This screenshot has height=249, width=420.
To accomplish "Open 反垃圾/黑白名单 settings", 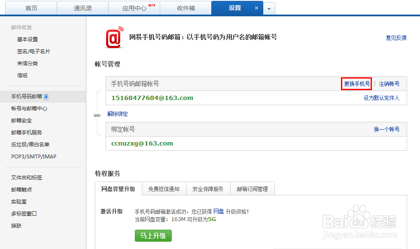I will point(30,145).
